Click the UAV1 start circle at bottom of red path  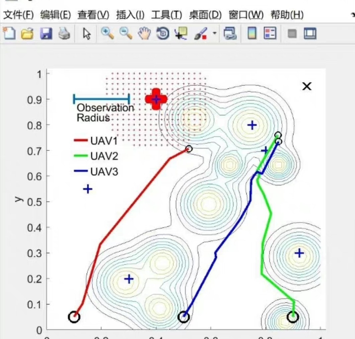coord(74,317)
